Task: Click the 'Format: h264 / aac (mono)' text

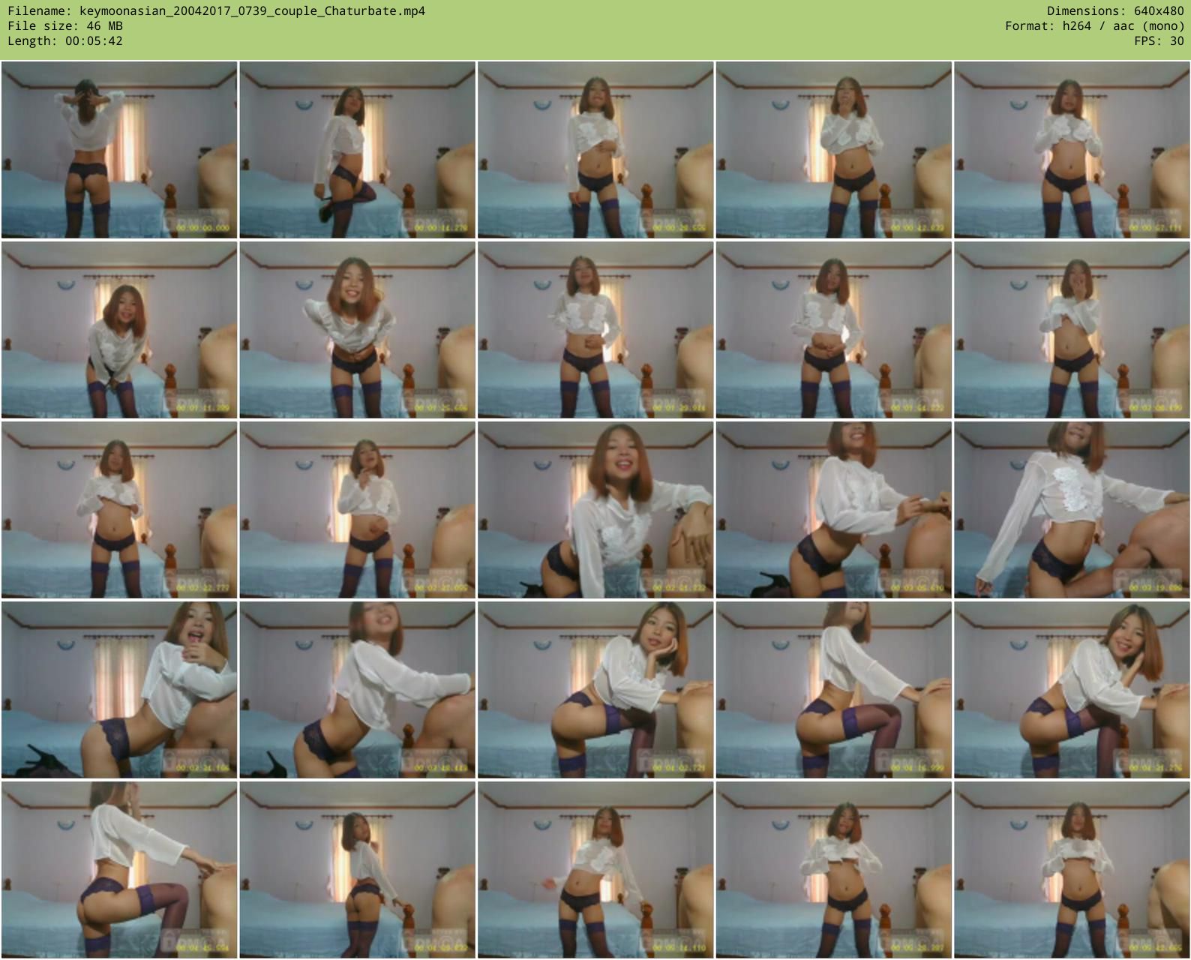Action: (x=1095, y=26)
